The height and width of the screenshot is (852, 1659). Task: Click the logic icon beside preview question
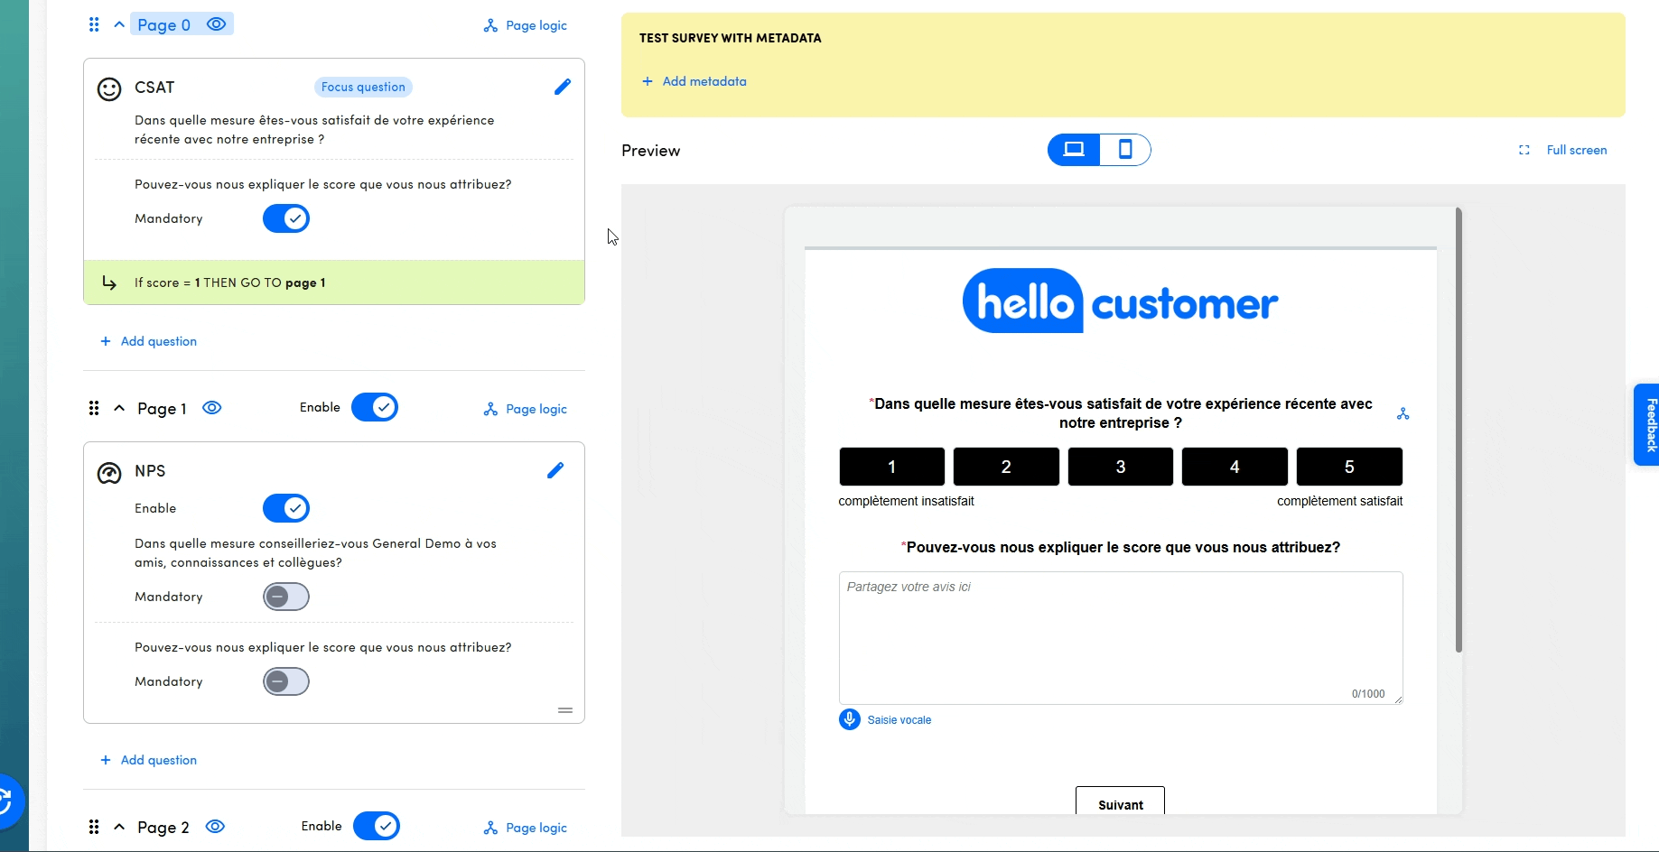point(1403,413)
